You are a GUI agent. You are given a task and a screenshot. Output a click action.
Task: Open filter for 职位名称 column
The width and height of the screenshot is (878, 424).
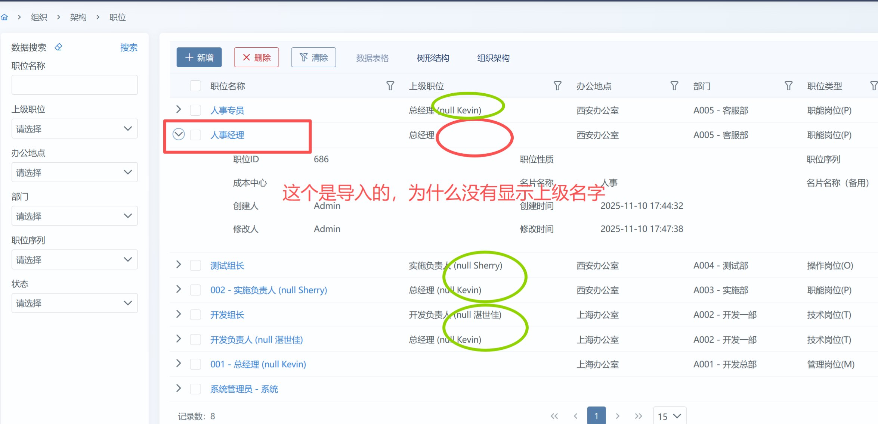[390, 86]
